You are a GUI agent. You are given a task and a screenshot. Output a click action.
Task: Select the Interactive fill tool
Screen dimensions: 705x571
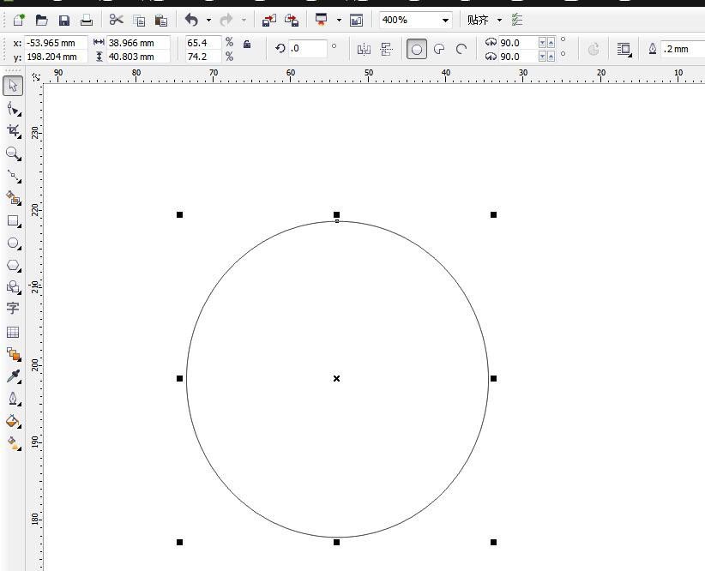[14, 443]
